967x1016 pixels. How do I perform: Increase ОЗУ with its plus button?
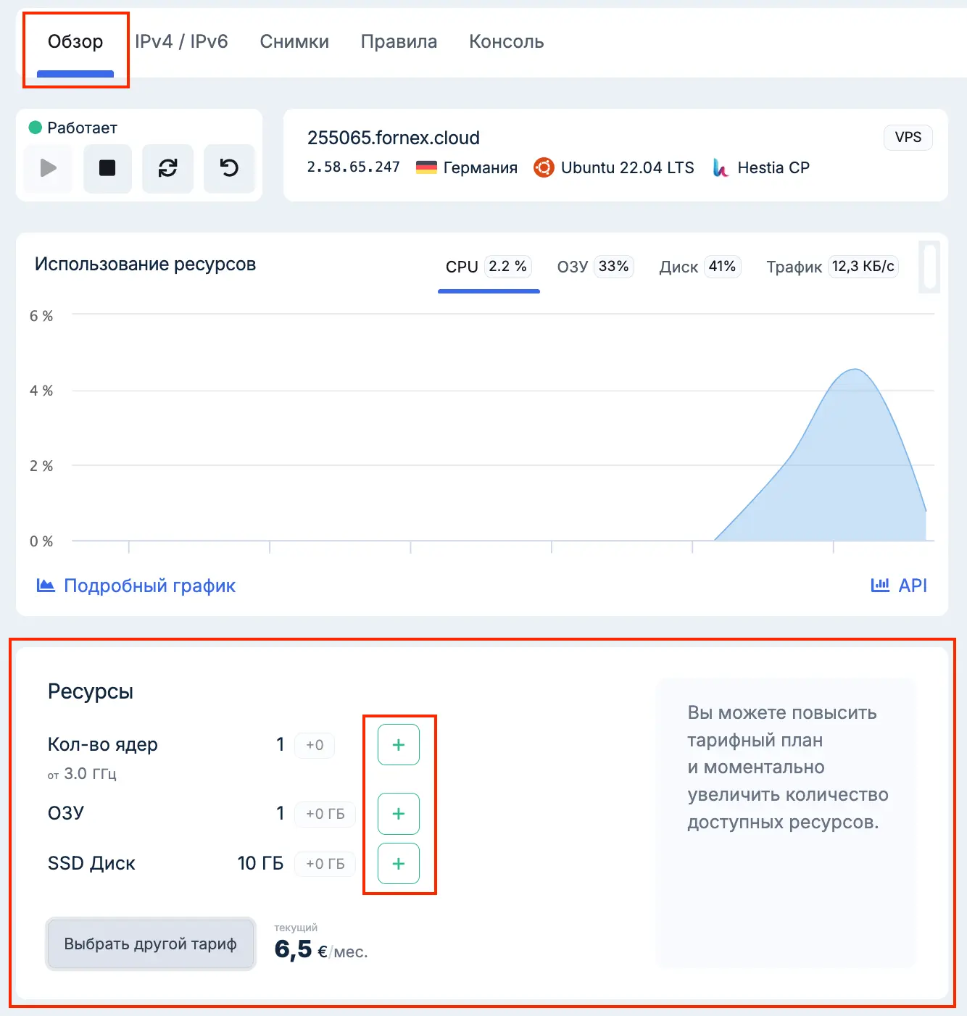[399, 814]
